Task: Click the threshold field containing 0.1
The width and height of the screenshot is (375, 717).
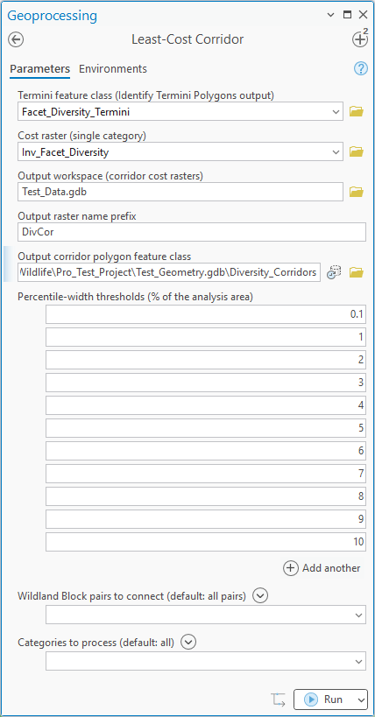Action: (206, 314)
